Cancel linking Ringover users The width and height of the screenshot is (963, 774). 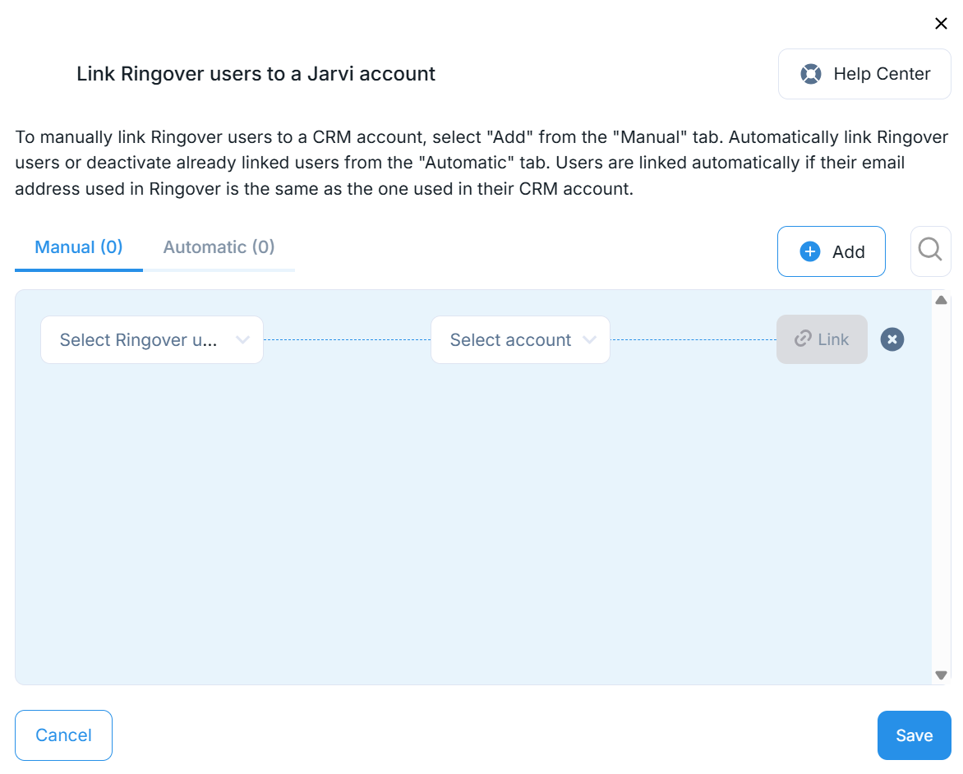click(x=63, y=735)
